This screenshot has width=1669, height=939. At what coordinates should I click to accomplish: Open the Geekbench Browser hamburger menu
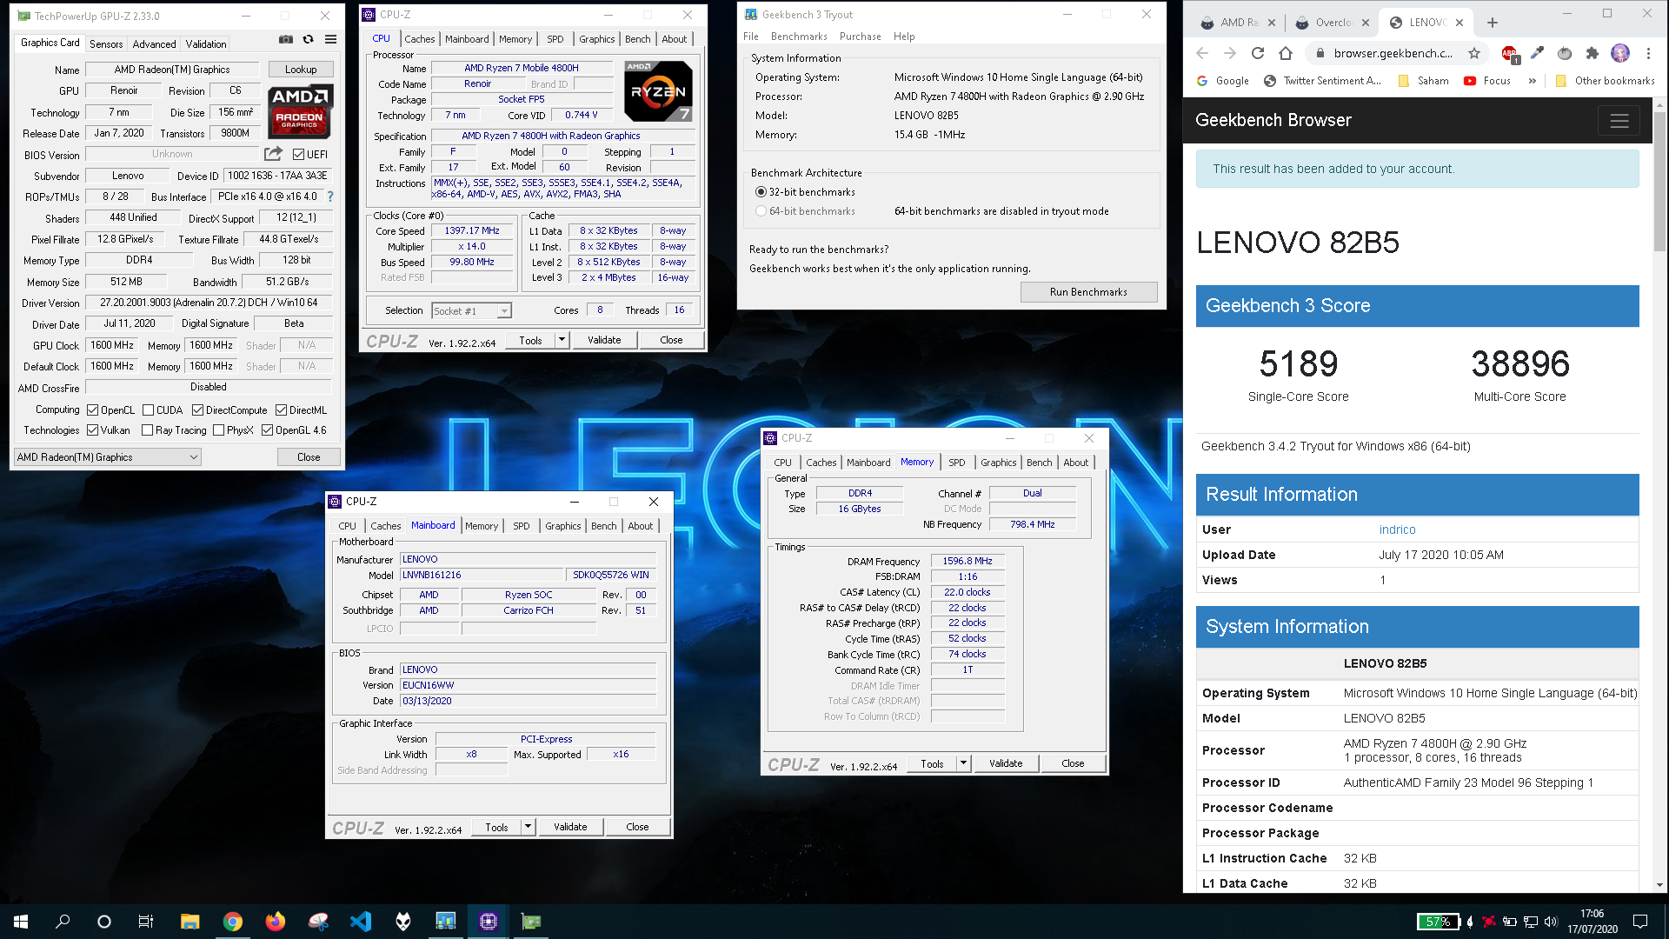(x=1619, y=121)
